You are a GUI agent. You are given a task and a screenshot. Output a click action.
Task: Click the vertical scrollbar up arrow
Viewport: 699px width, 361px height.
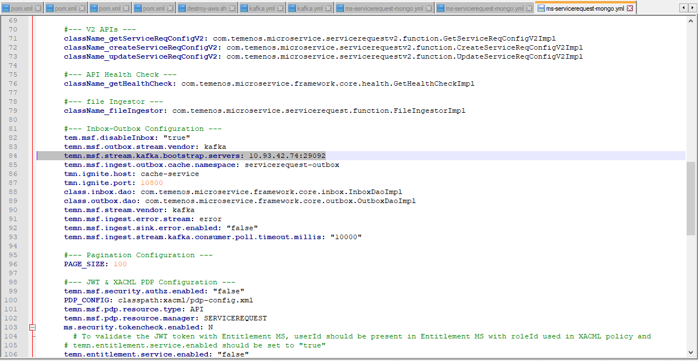pyautogui.click(x=691, y=20)
